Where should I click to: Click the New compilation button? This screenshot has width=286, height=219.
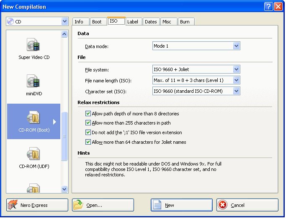[x=182, y=205]
